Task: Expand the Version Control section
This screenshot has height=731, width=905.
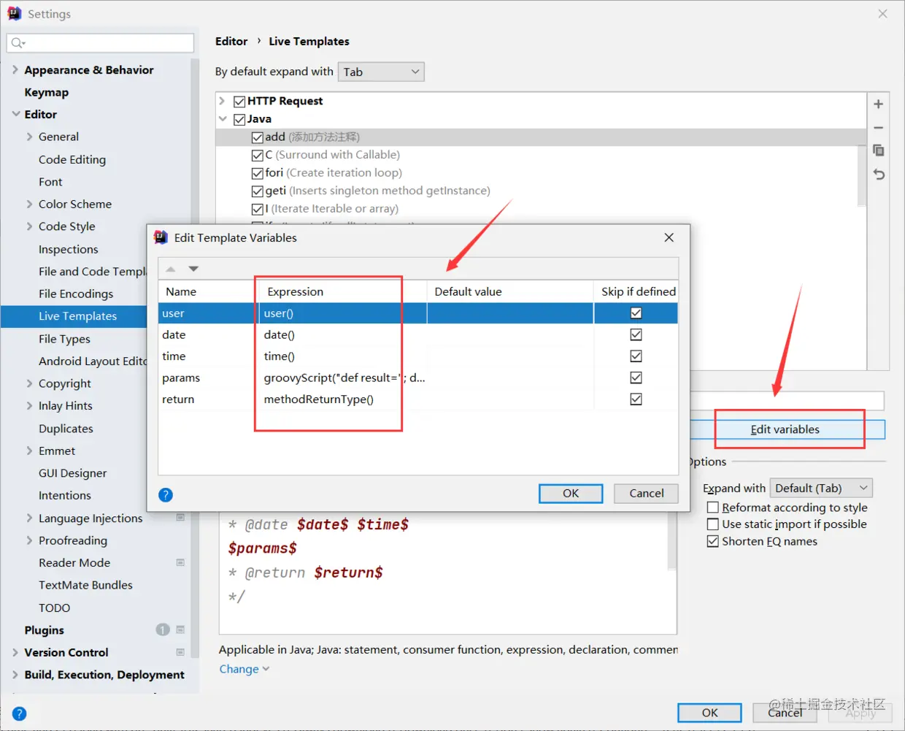Action: pyautogui.click(x=15, y=652)
